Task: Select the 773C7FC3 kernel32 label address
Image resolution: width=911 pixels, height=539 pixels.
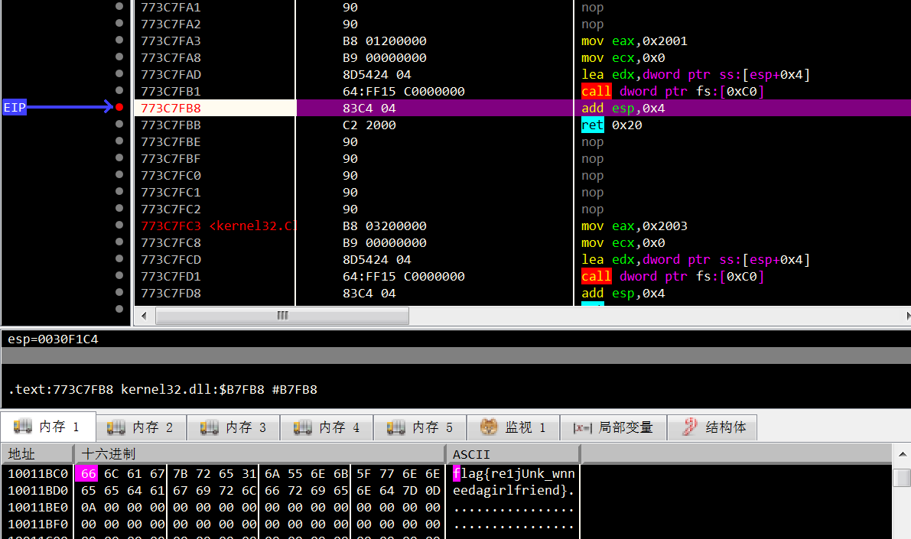Action: 219,226
